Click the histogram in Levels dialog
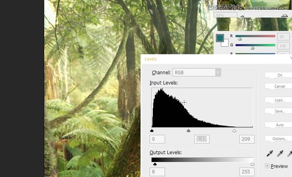The image size is (292, 177). click(202, 108)
